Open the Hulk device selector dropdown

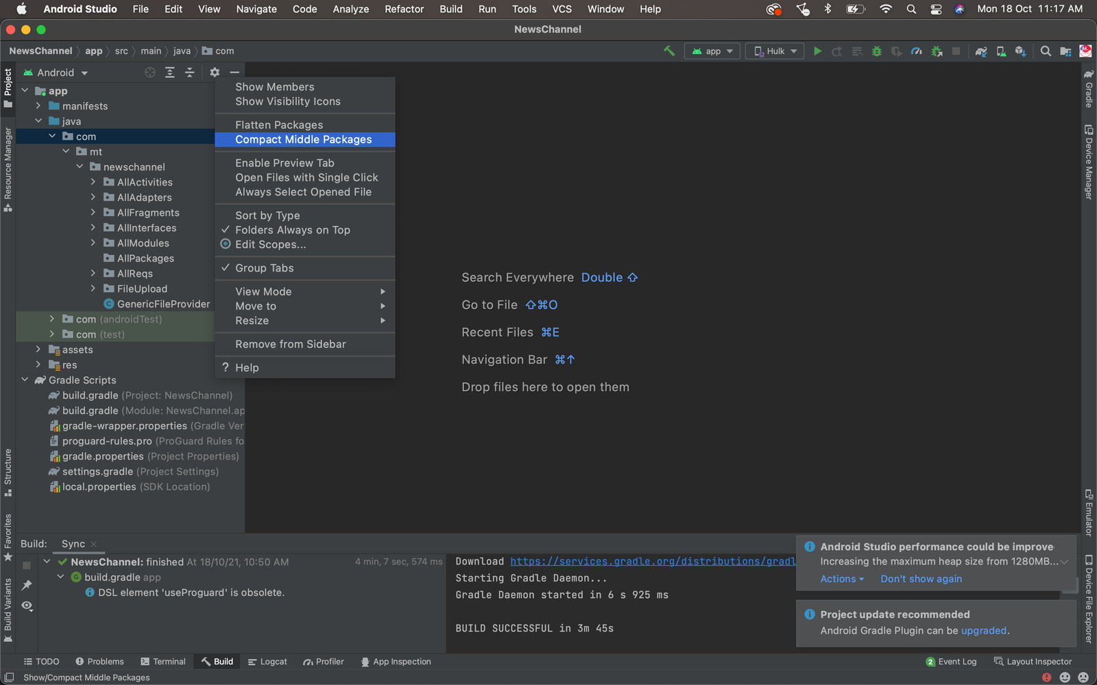[775, 51]
